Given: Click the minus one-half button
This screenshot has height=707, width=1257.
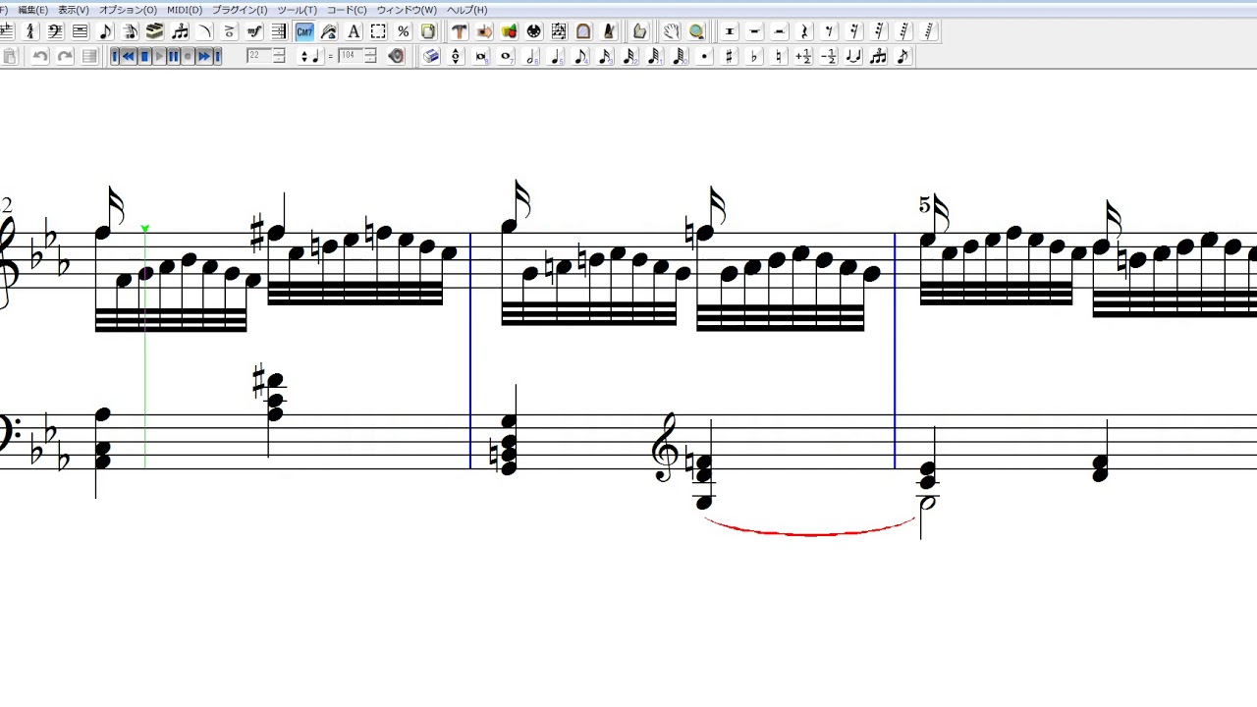Looking at the screenshot, I should point(829,56).
